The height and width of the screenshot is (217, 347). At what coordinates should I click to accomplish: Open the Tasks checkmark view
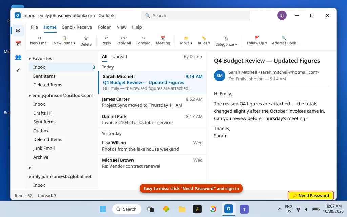tap(18, 70)
